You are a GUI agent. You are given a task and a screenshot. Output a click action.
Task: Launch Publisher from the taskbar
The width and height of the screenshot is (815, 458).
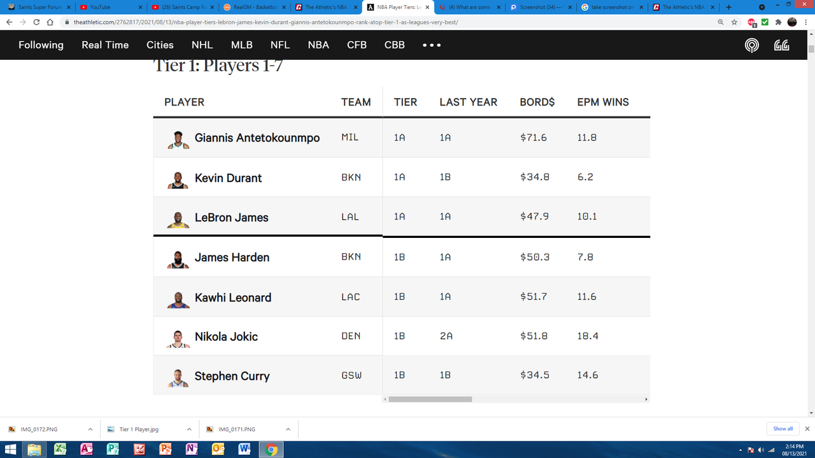pos(113,450)
